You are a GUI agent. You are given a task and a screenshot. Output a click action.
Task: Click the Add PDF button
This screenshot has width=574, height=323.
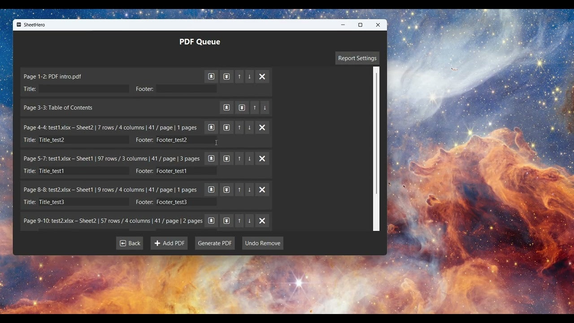click(x=169, y=243)
